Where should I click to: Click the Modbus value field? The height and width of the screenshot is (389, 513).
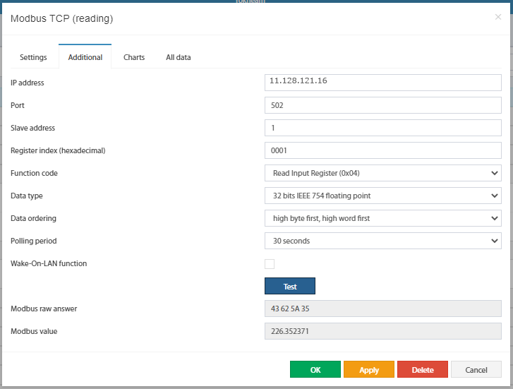pyautogui.click(x=382, y=331)
